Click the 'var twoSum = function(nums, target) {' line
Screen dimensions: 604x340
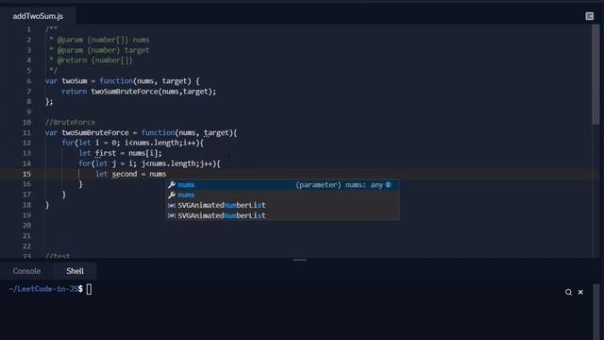click(123, 81)
